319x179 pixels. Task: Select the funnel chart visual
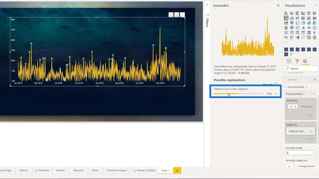pyautogui.click(x=292, y=23)
